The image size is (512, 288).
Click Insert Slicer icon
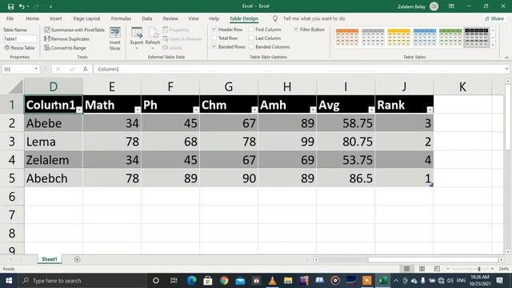tap(115, 39)
